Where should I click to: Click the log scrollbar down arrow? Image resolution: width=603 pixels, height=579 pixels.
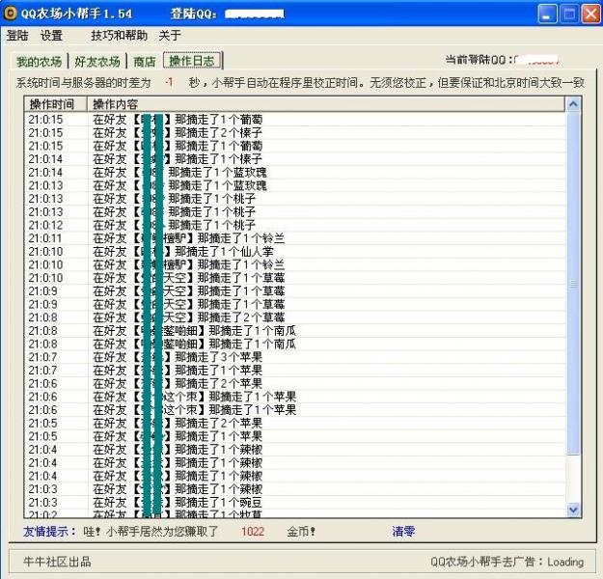[x=573, y=510]
